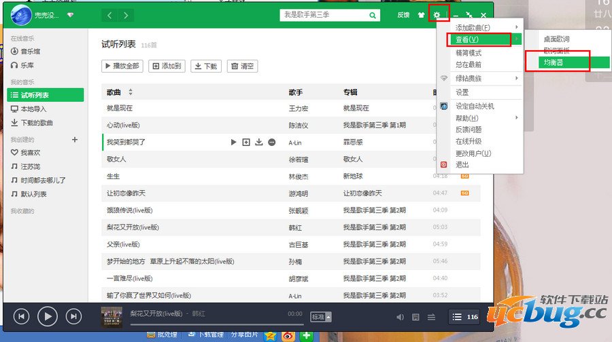Change play mode with the loop icon
The width and height of the screenshot is (612, 342).
pyautogui.click(x=431, y=317)
